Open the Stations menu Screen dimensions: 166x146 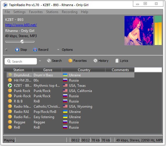(52, 12)
